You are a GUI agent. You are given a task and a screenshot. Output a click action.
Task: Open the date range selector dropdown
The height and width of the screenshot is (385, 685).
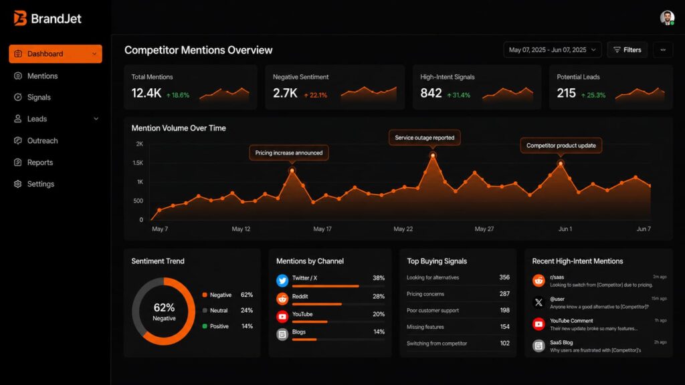pos(552,49)
